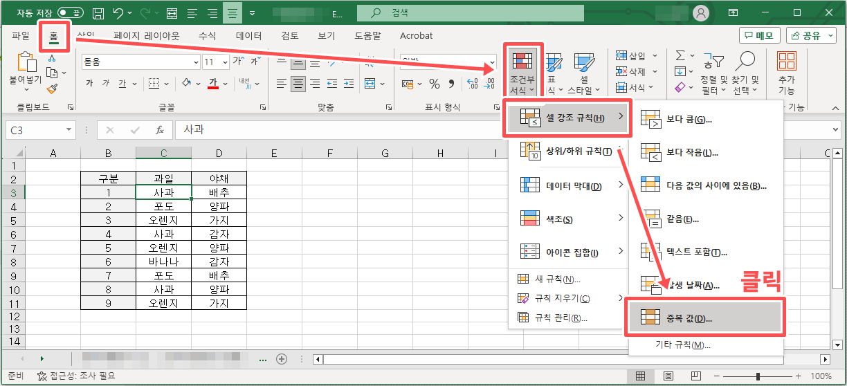Image resolution: width=847 pixels, height=386 pixels.
Task: Click 새 규칙(N)... menu entry
Action: (569, 279)
